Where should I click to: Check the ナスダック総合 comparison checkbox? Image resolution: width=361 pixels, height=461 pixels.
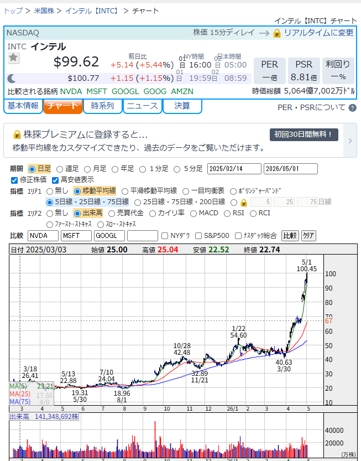[238, 236]
